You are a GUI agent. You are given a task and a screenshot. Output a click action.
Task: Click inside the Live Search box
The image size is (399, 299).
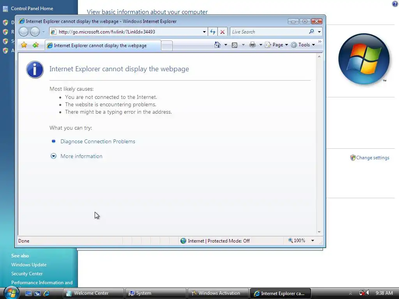[268, 32]
